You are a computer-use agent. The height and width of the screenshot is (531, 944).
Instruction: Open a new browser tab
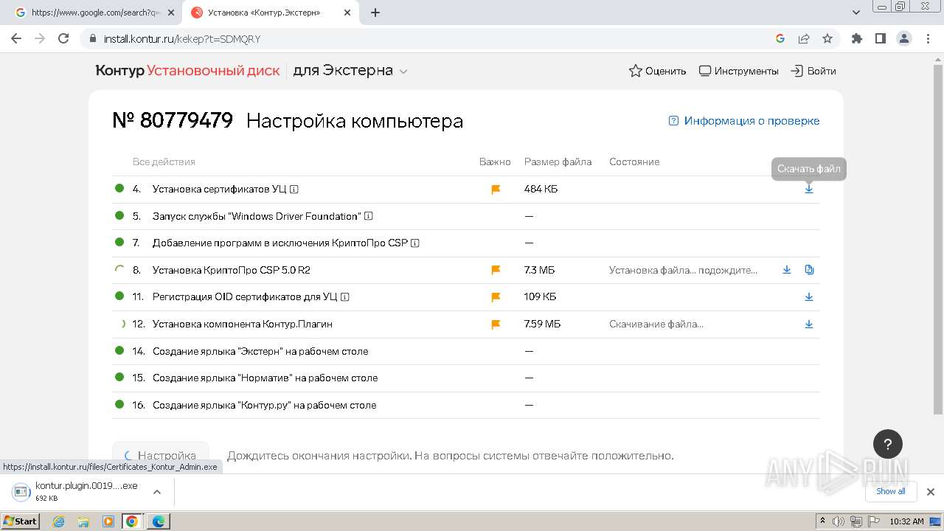375,13
